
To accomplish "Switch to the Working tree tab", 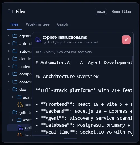I will pyautogui.click(x=38, y=24).
